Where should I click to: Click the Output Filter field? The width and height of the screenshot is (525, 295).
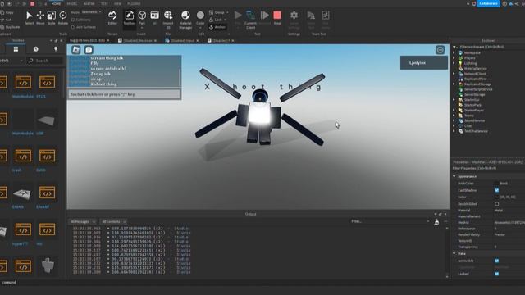390,221
